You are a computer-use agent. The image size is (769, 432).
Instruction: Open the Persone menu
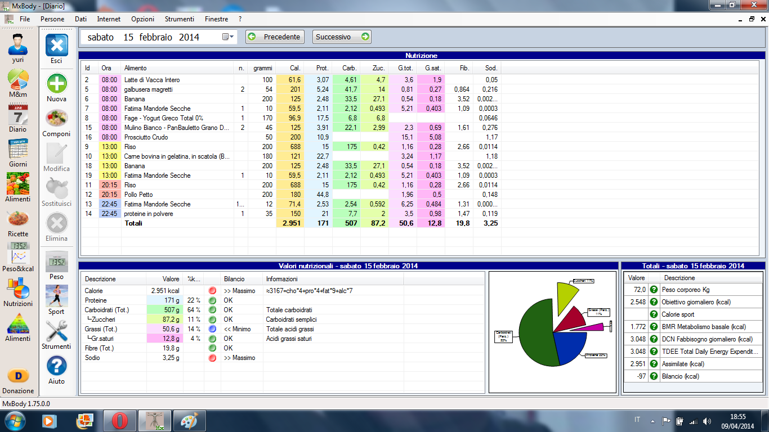click(x=52, y=19)
